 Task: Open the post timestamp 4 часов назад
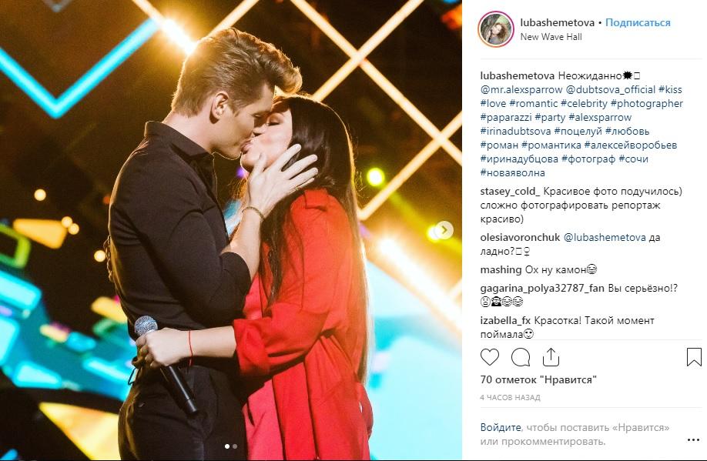pos(510,397)
